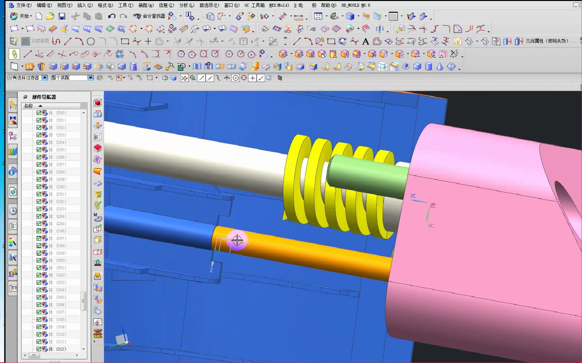Open the 文件(F) menu
582x363 pixels.
click(24, 5)
